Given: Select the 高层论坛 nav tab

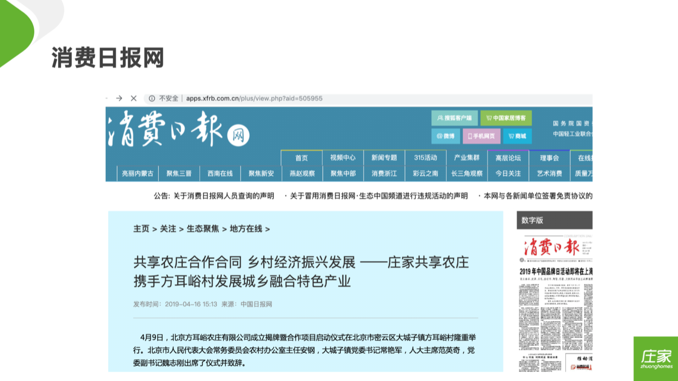Looking at the screenshot, I should coord(508,158).
